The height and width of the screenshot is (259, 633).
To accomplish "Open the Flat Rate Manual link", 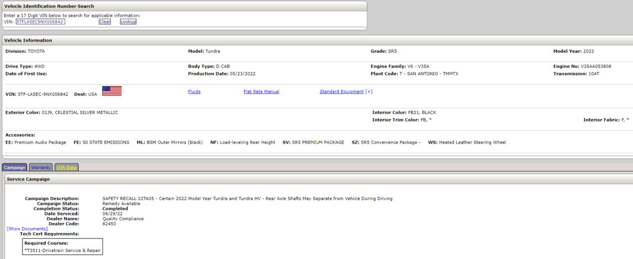I will [x=261, y=92].
